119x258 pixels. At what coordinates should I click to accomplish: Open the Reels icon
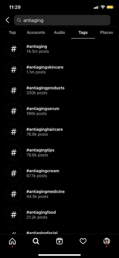[x=59, y=241]
